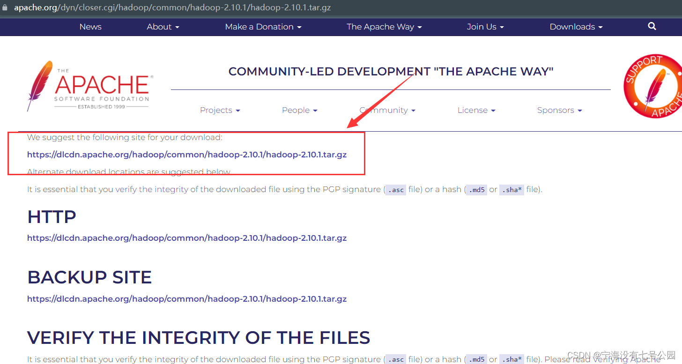This screenshot has width=682, height=364.
Task: Click the VERIFY THE INTEGRITY OF THE FILES heading
Action: point(199,338)
